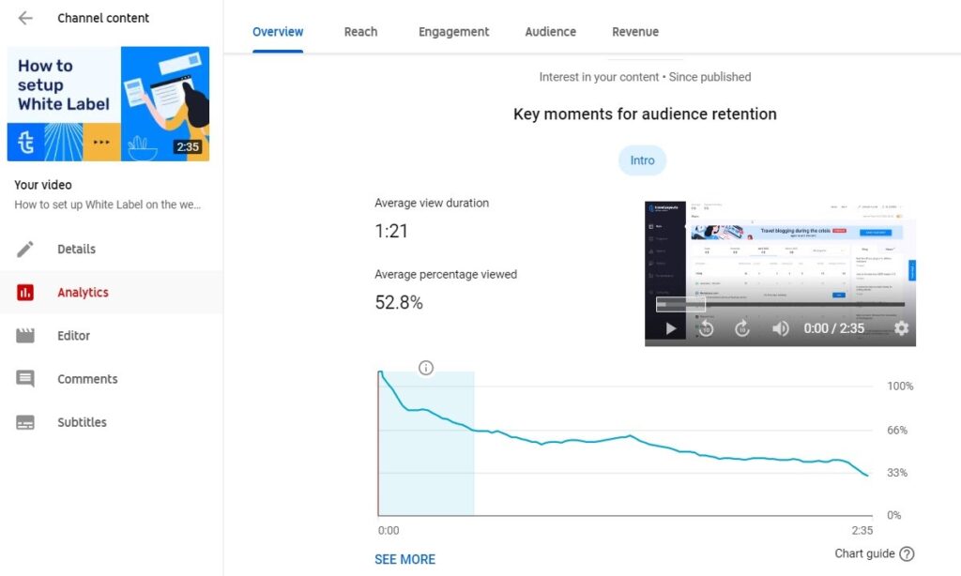
Task: Mute the video preview volume
Action: (x=780, y=328)
